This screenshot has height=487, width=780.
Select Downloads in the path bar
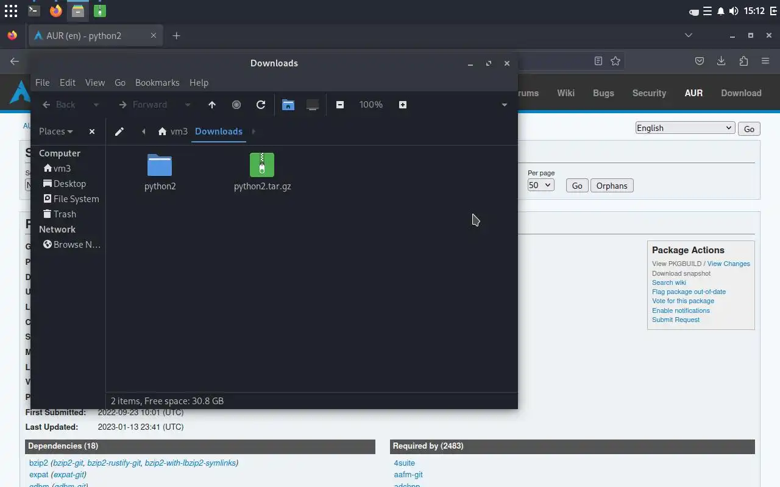[219, 131]
